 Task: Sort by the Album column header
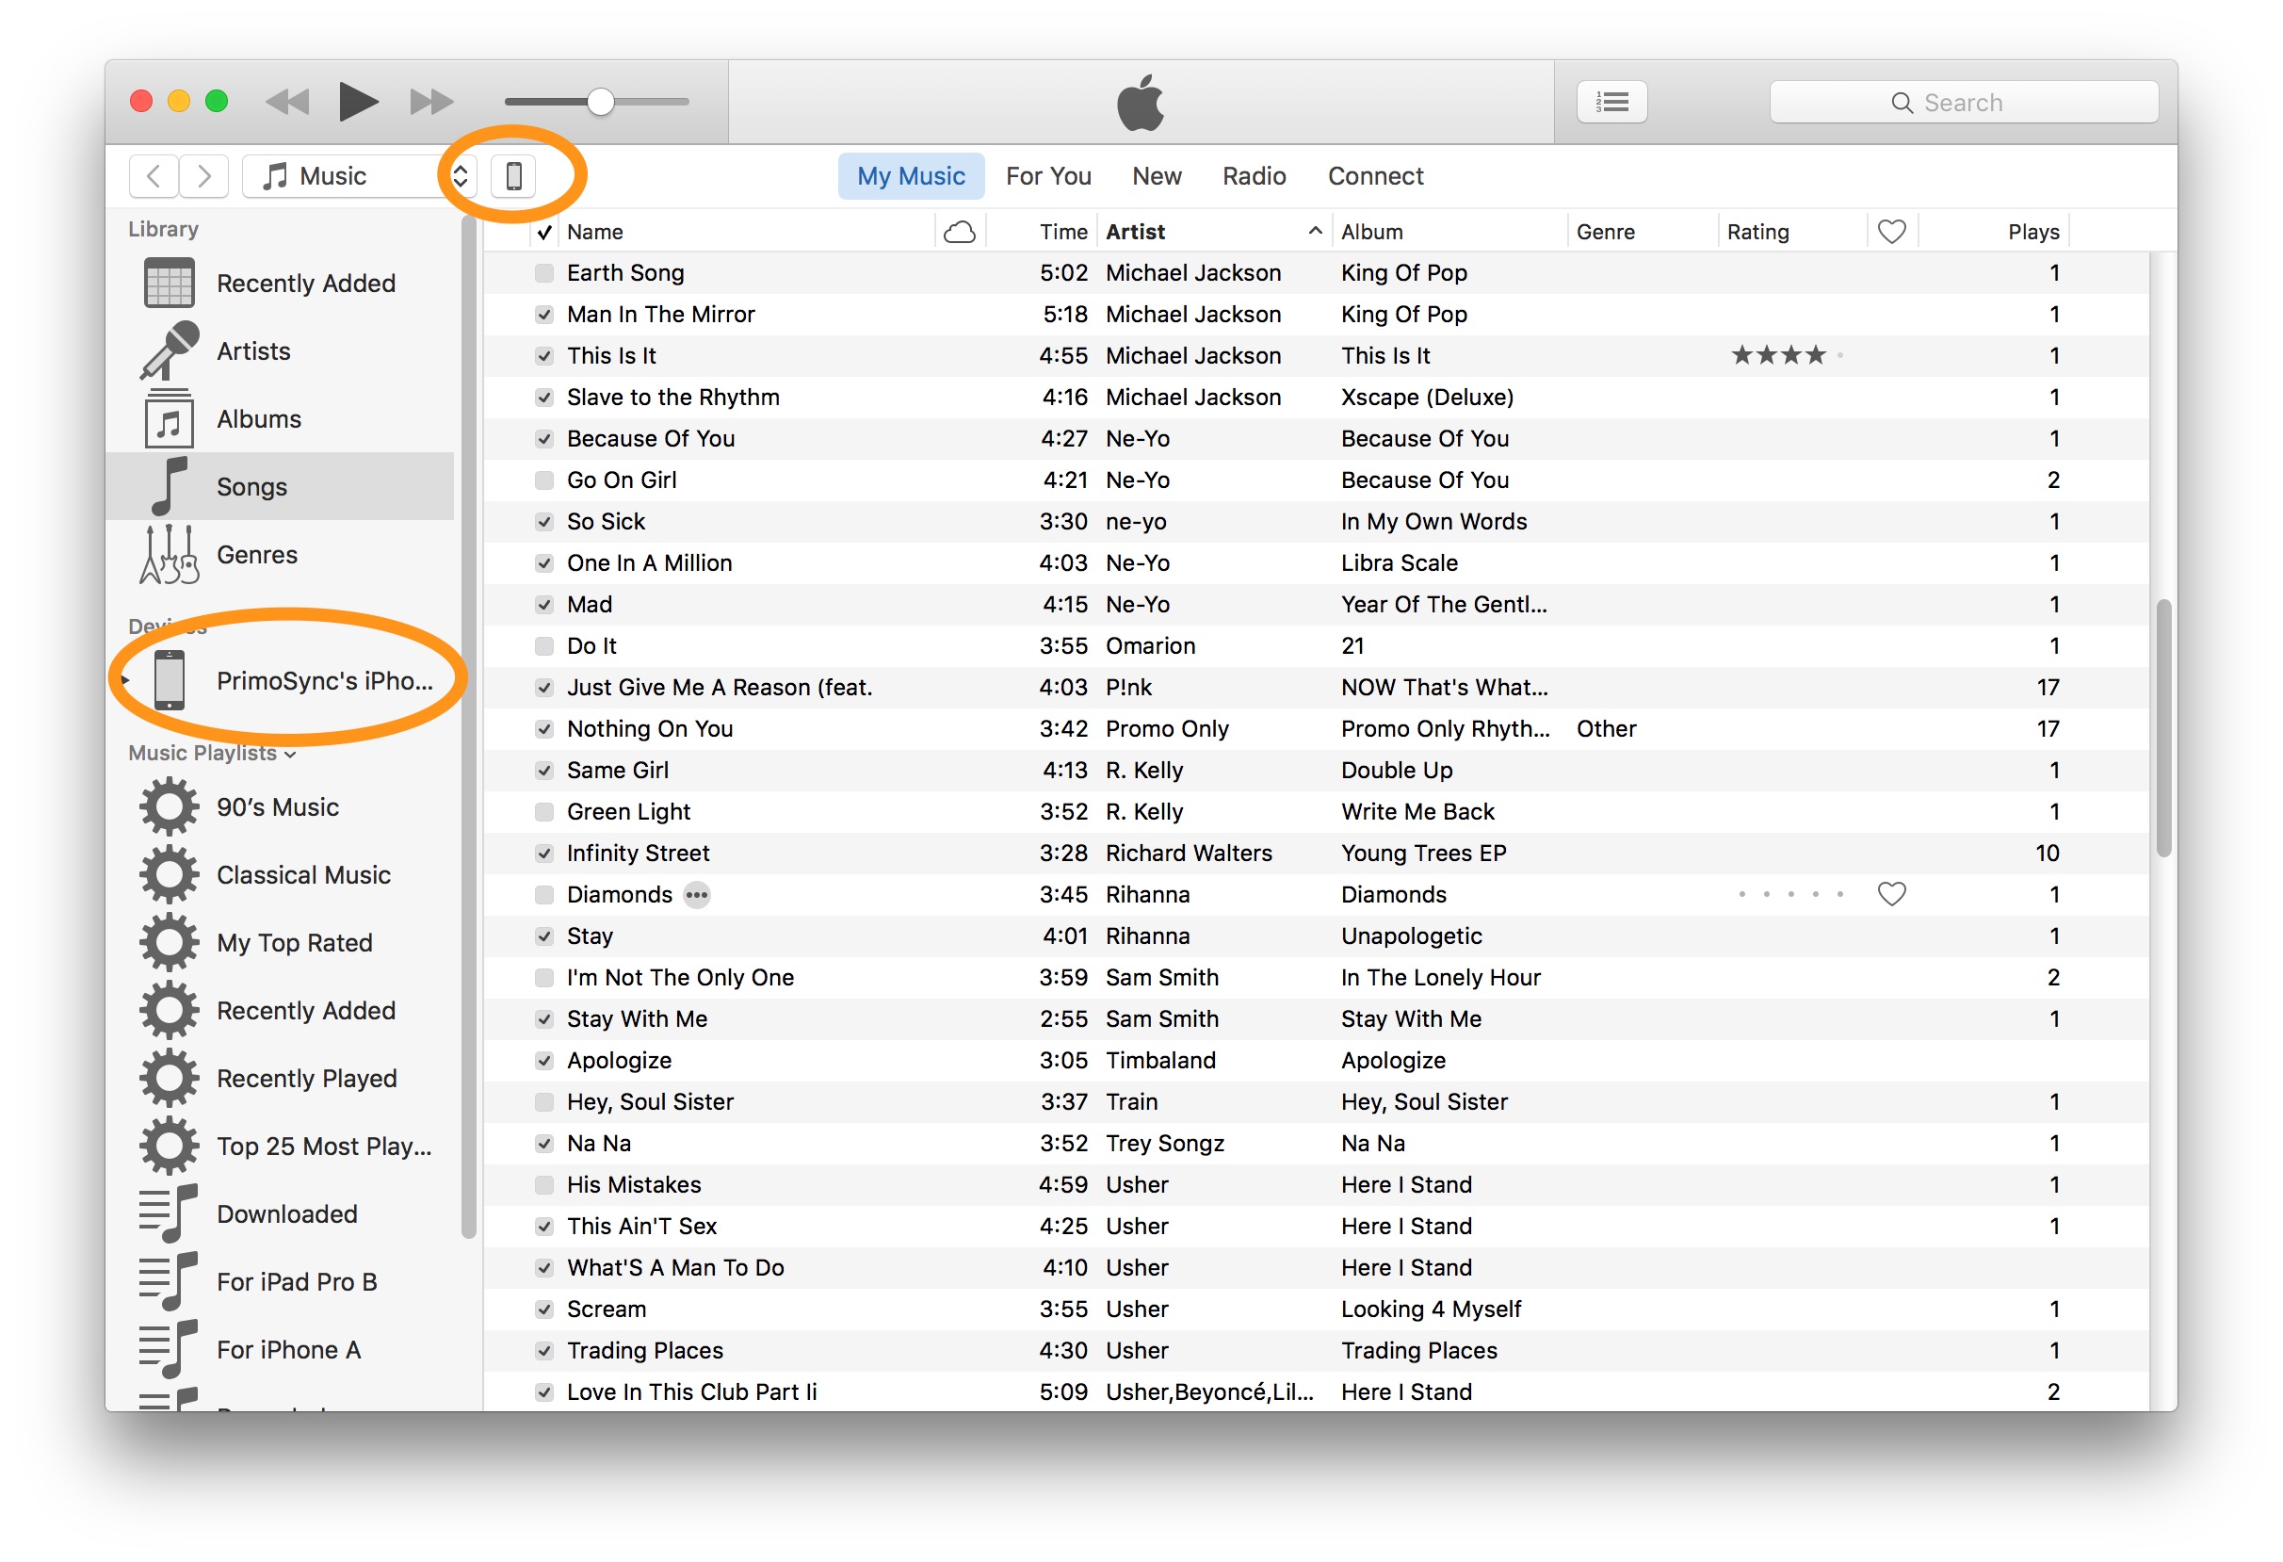click(x=1449, y=232)
